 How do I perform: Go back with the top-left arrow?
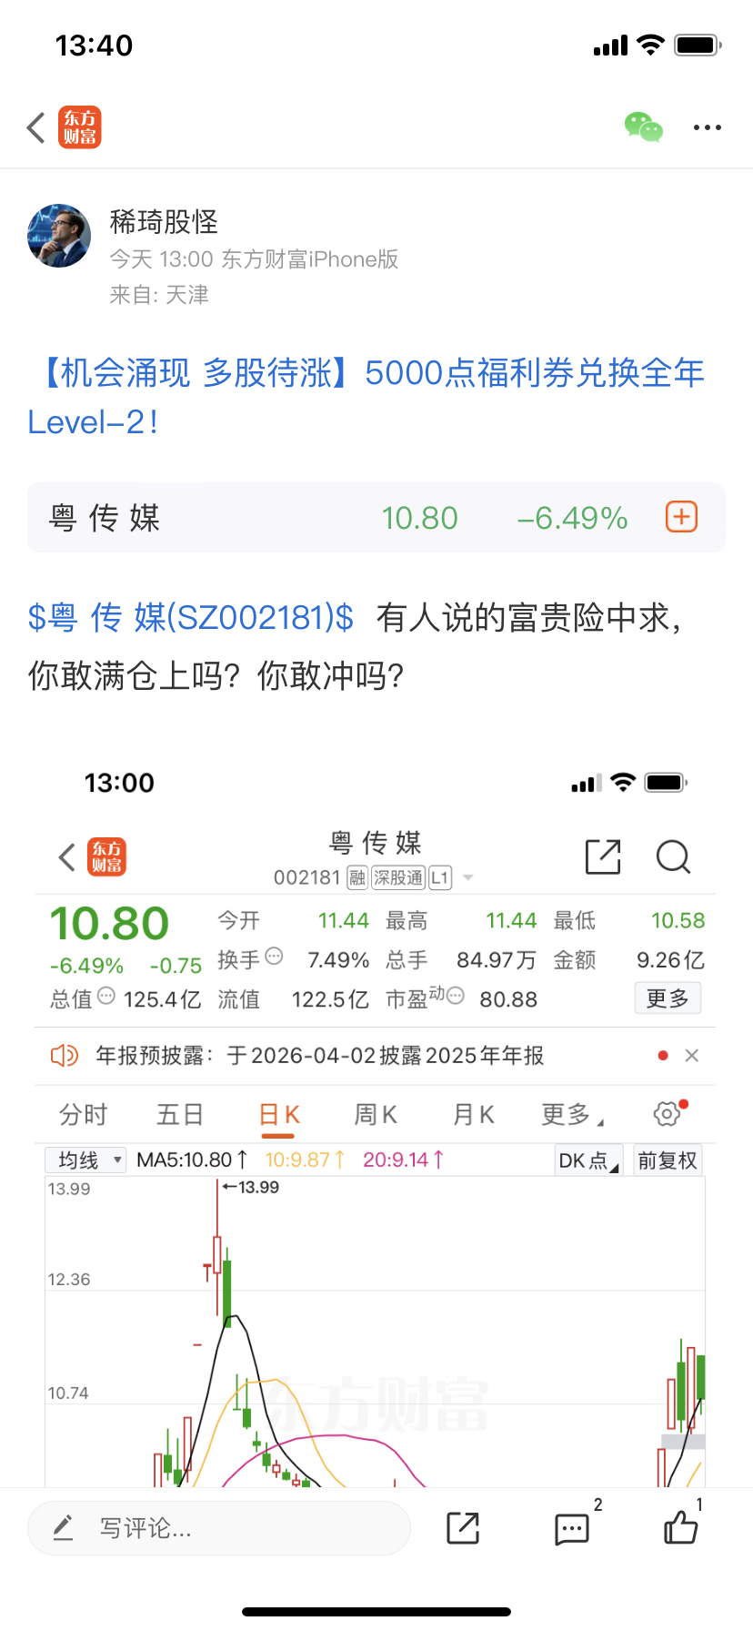tap(36, 127)
